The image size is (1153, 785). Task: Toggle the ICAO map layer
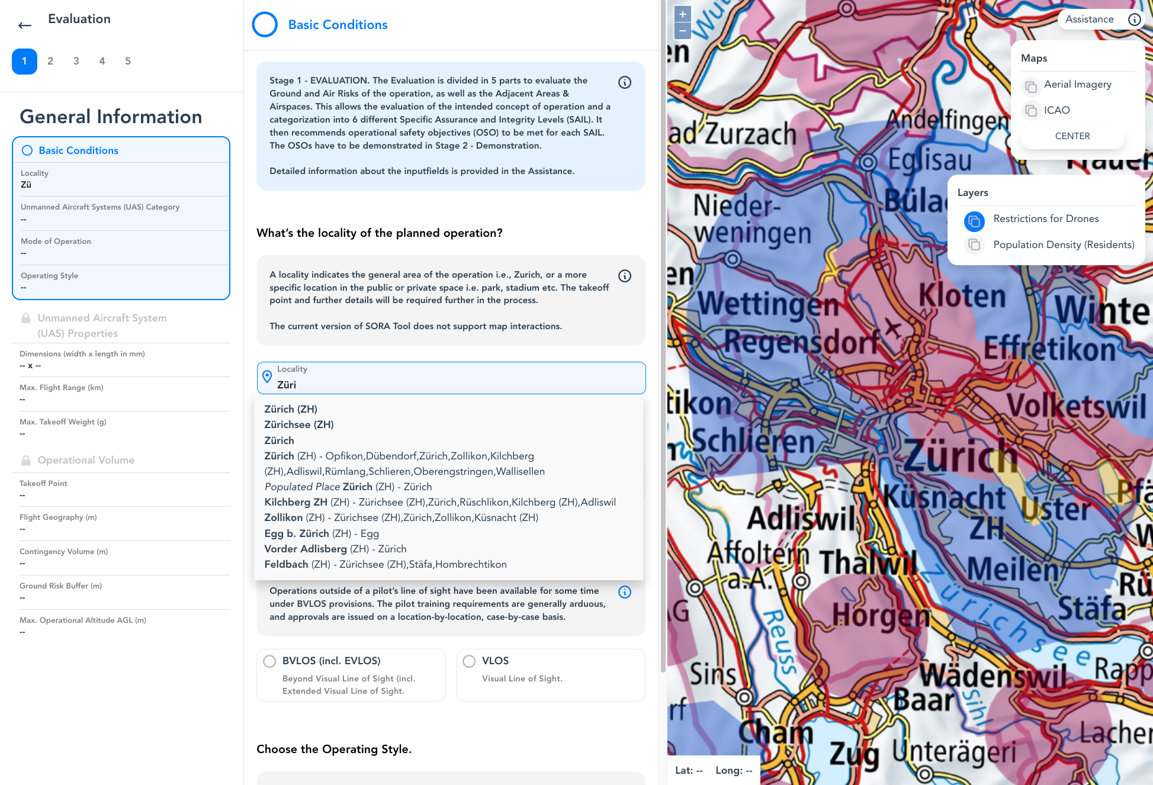coord(1031,111)
